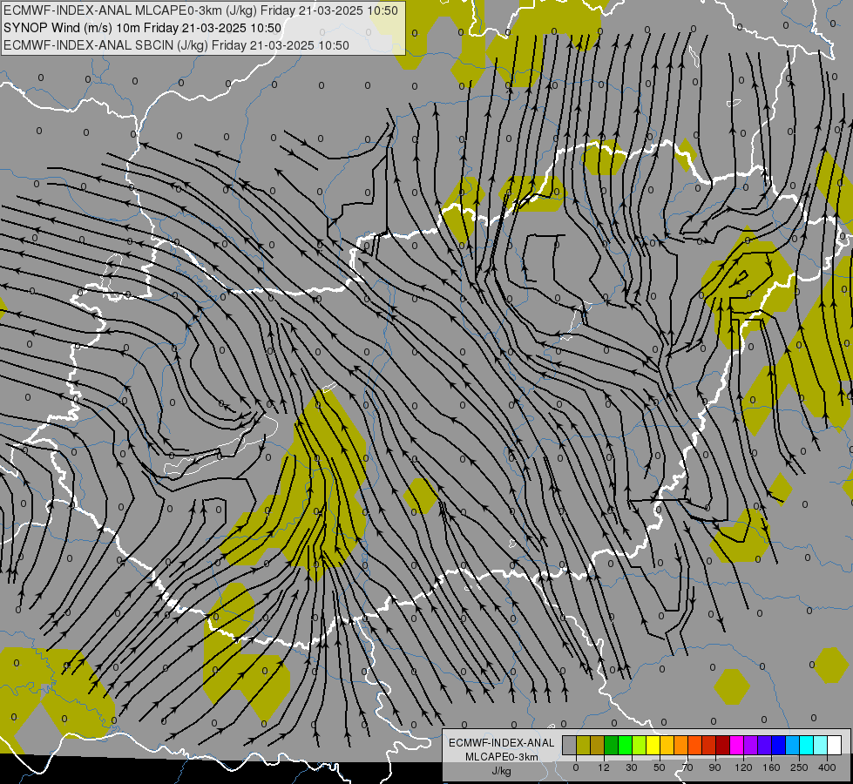
Task: Click the legend value 12
Action: click(x=604, y=767)
